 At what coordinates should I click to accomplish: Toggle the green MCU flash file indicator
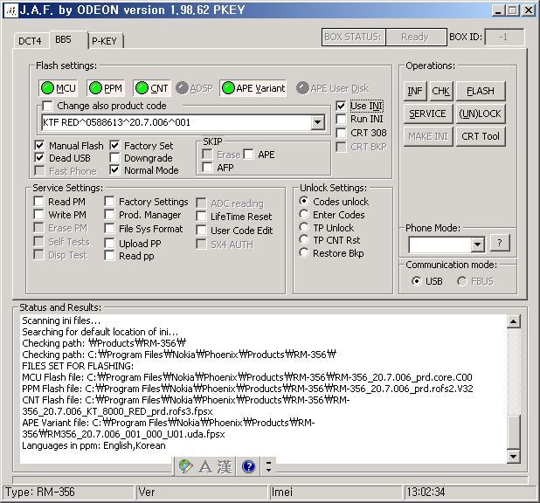pyautogui.click(x=58, y=88)
